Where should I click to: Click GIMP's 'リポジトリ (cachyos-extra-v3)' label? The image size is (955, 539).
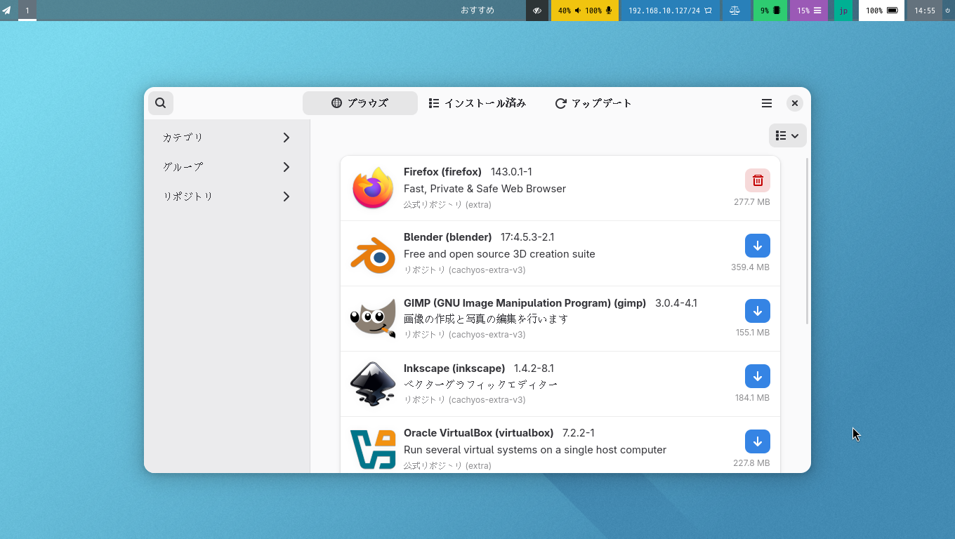(x=465, y=335)
